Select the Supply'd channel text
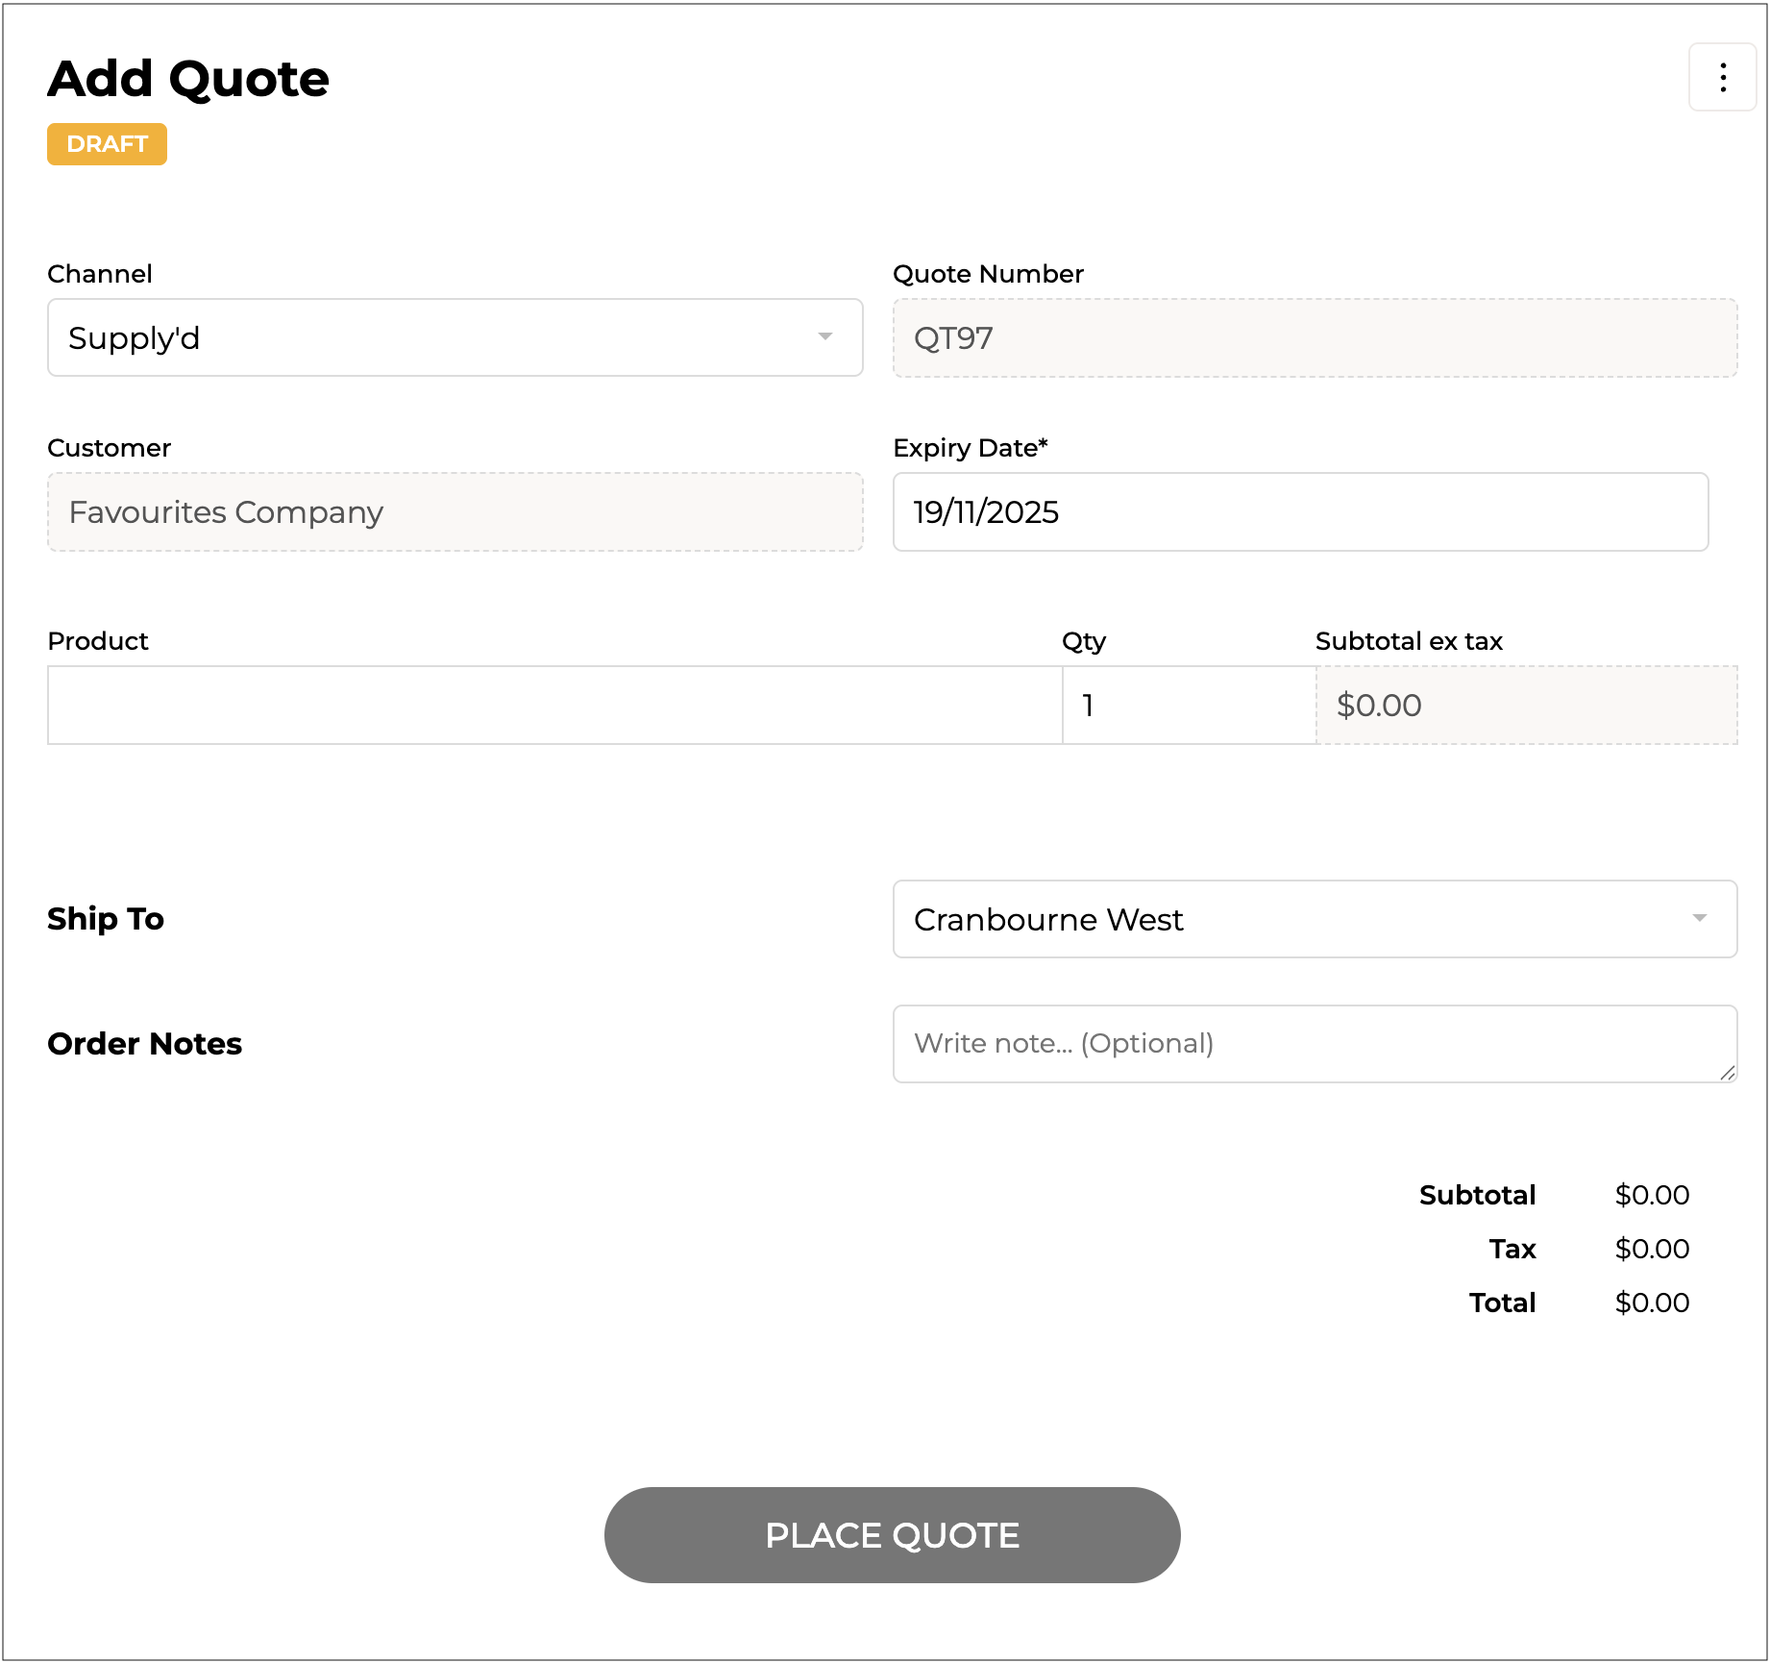Screen dimensions: 1770x1663 pos(135,338)
